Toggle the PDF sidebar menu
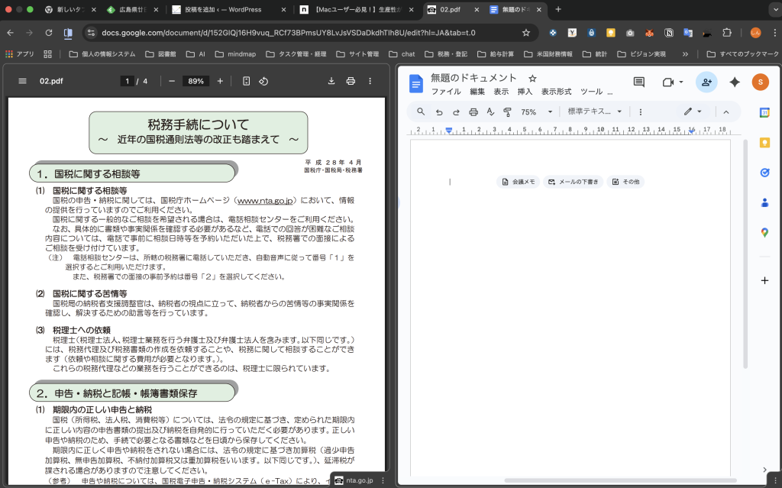 click(x=22, y=81)
